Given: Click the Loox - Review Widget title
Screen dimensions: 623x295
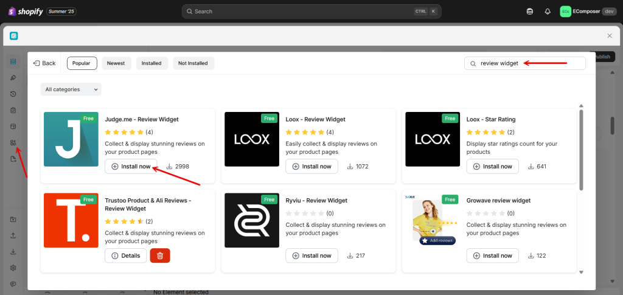Looking at the screenshot, I should 316,119.
